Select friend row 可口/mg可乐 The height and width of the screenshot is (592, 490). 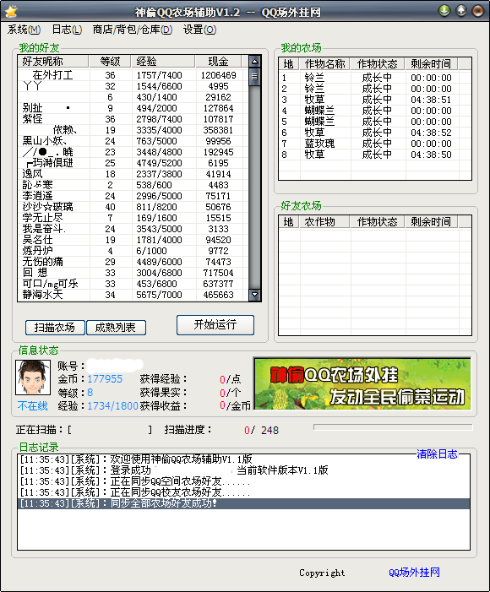coord(133,284)
